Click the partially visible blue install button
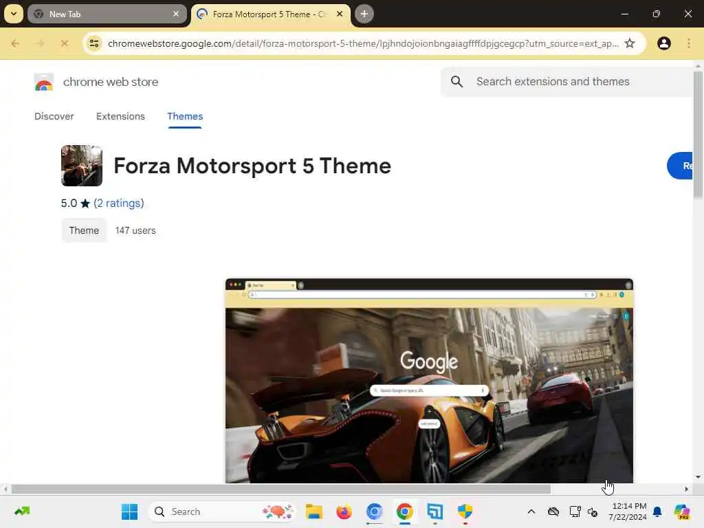 point(680,166)
